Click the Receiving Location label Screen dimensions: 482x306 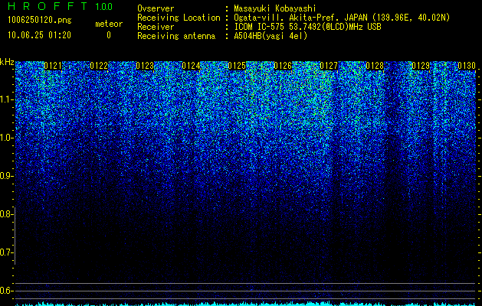click(179, 18)
